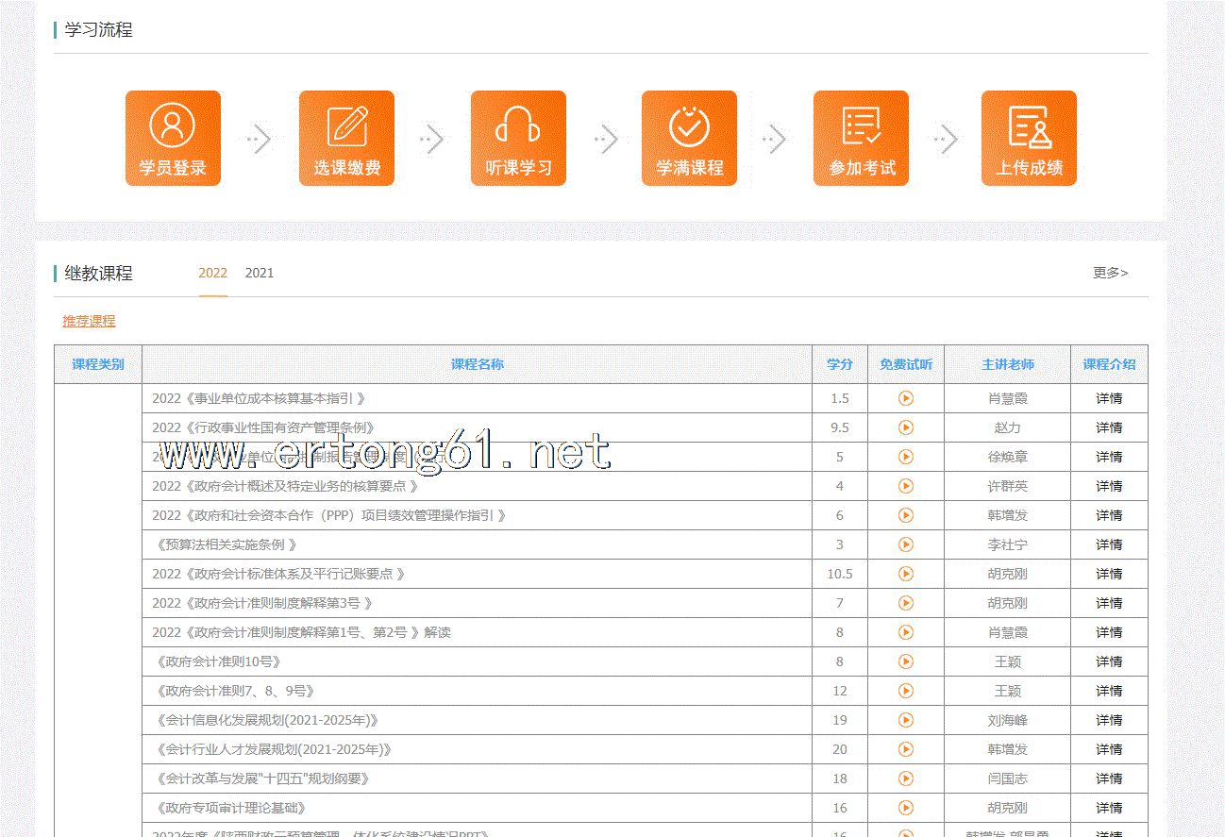The image size is (1225, 837).
Task: Play free trial for 预算法相关实施条例
Action: coord(905,544)
